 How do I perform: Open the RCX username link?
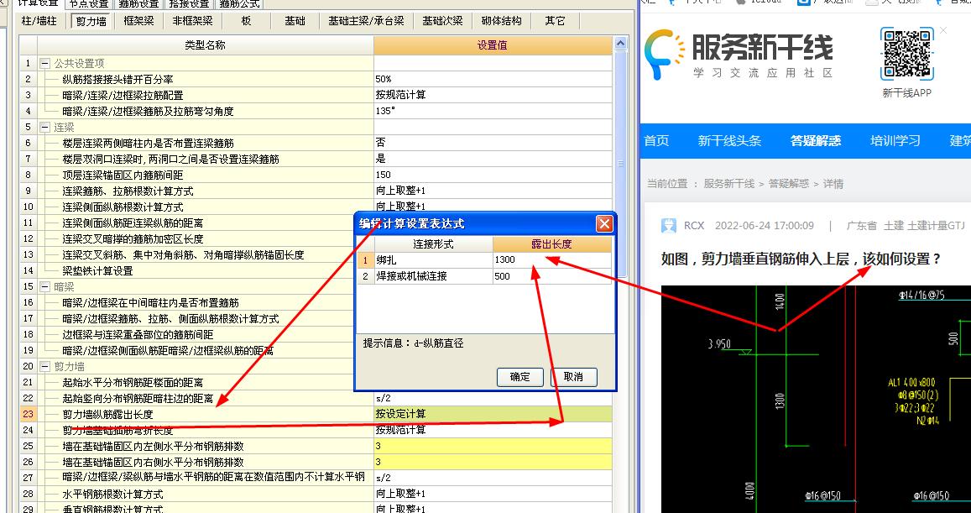click(x=694, y=226)
